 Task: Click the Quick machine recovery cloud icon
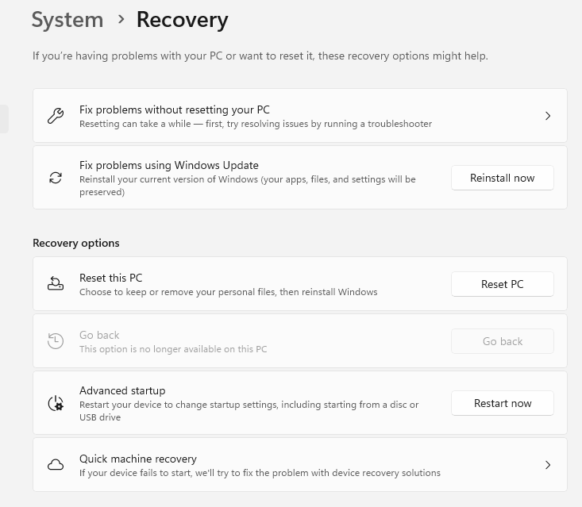[x=56, y=465]
